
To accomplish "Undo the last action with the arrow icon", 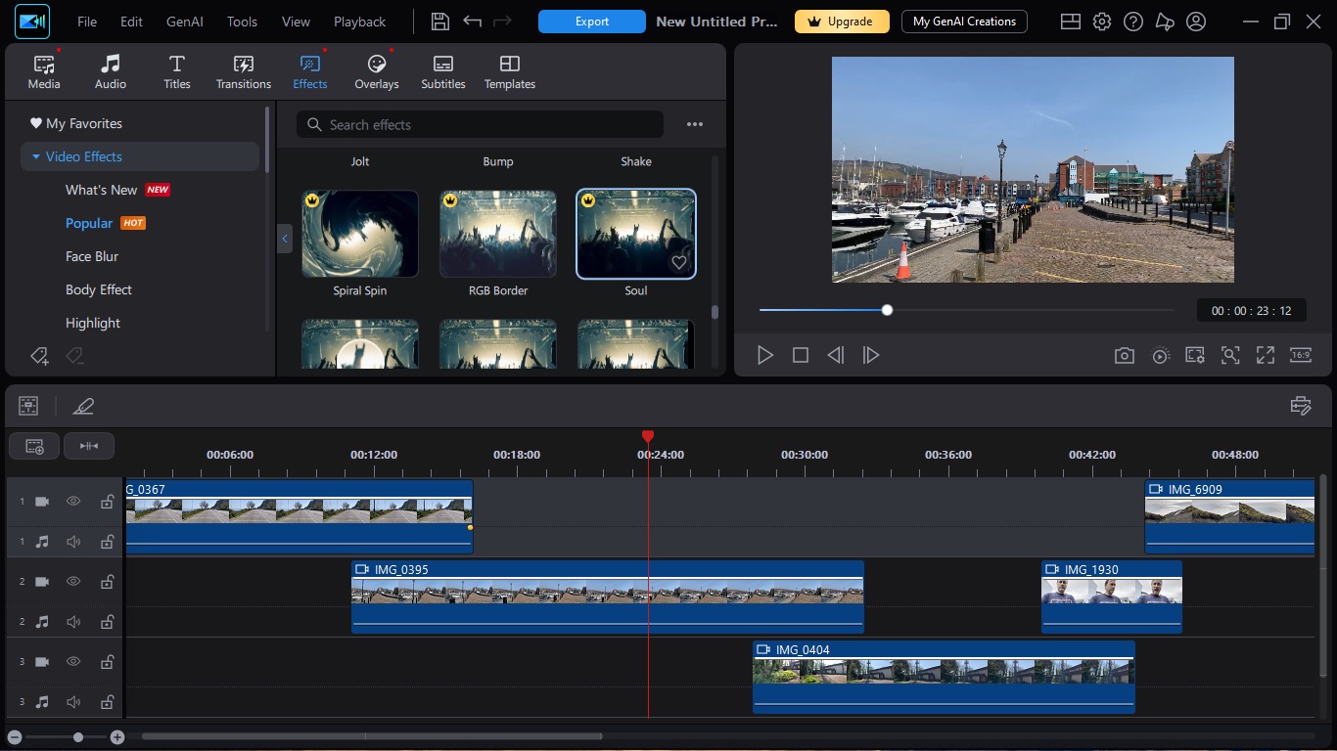I will [473, 22].
